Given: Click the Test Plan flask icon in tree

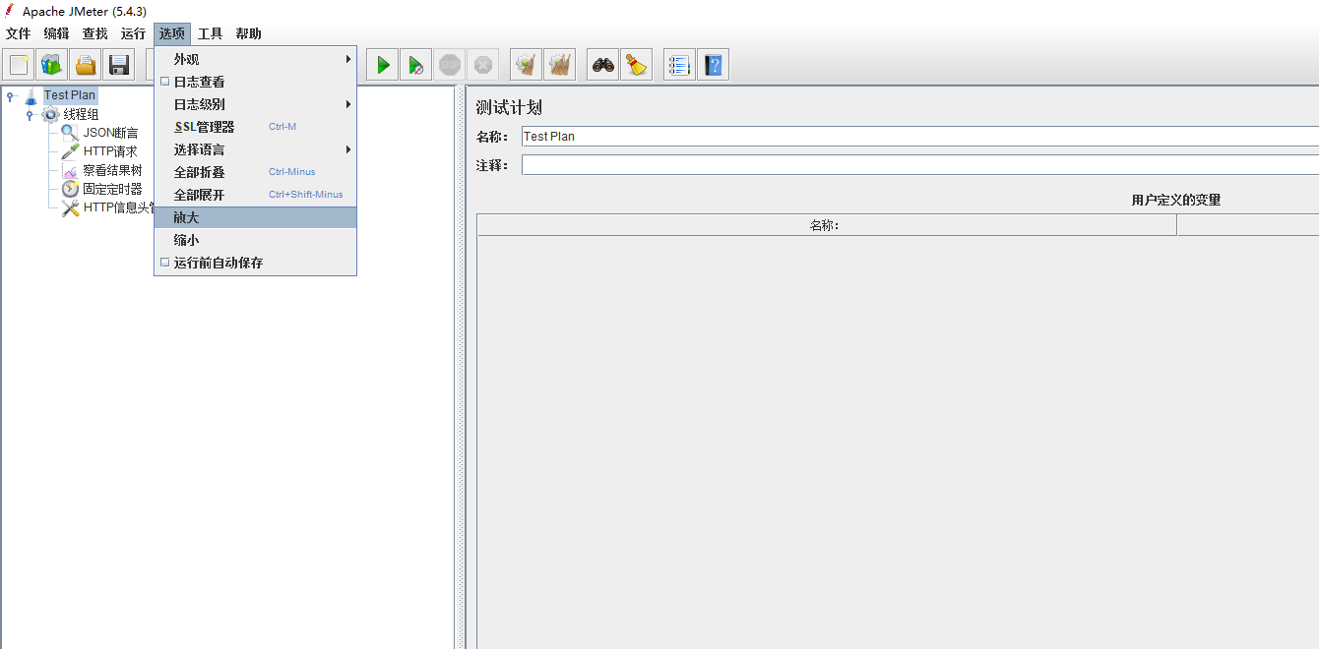Looking at the screenshot, I should click(31, 95).
